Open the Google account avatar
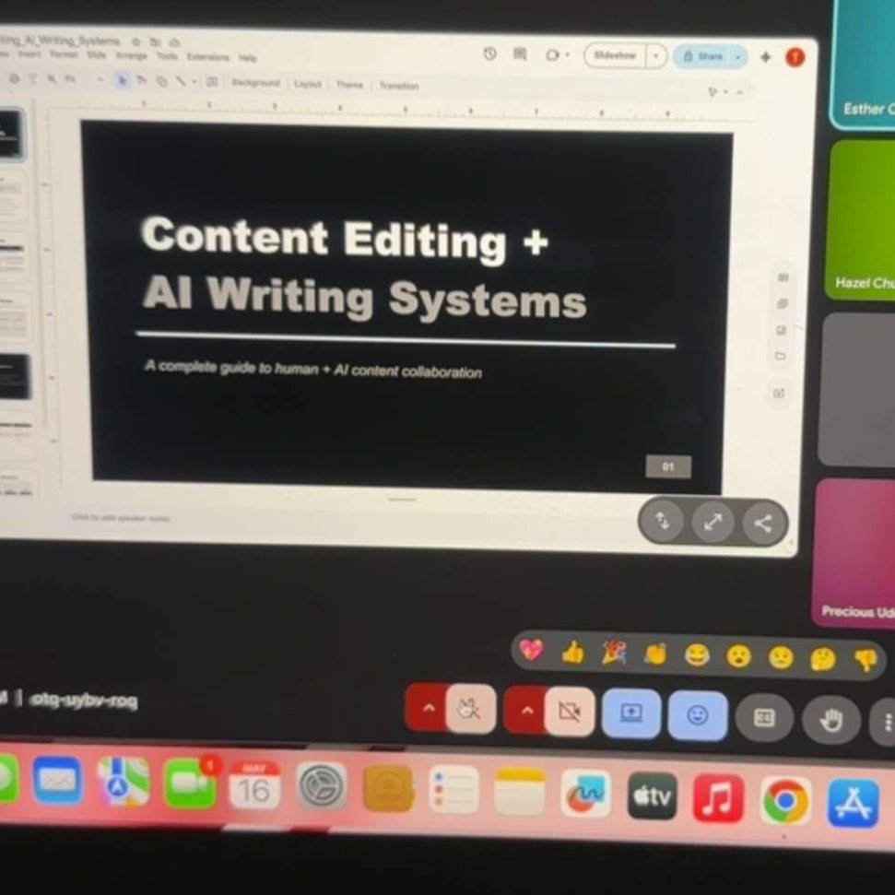895x895 pixels. pos(795,57)
